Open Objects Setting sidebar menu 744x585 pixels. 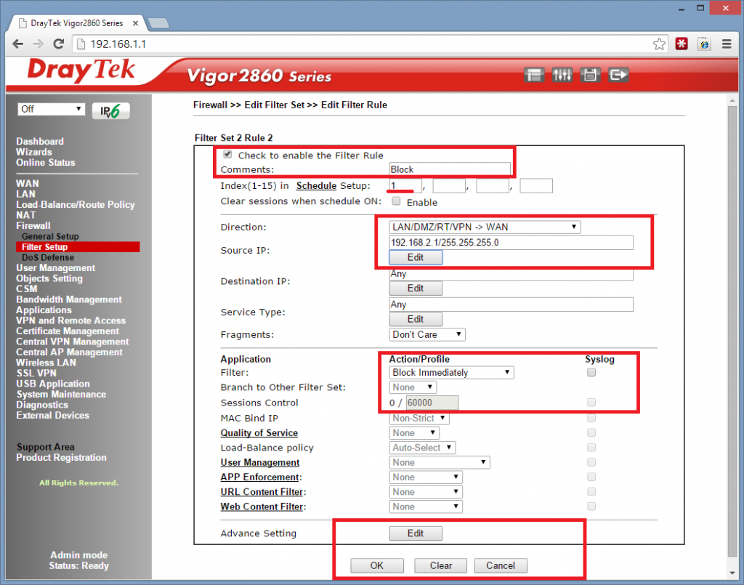[49, 278]
